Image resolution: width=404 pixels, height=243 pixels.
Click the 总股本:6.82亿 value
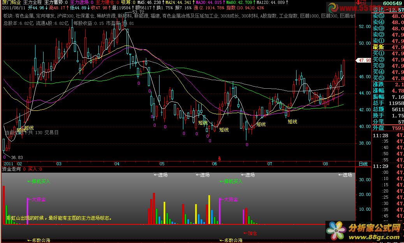click(18, 23)
